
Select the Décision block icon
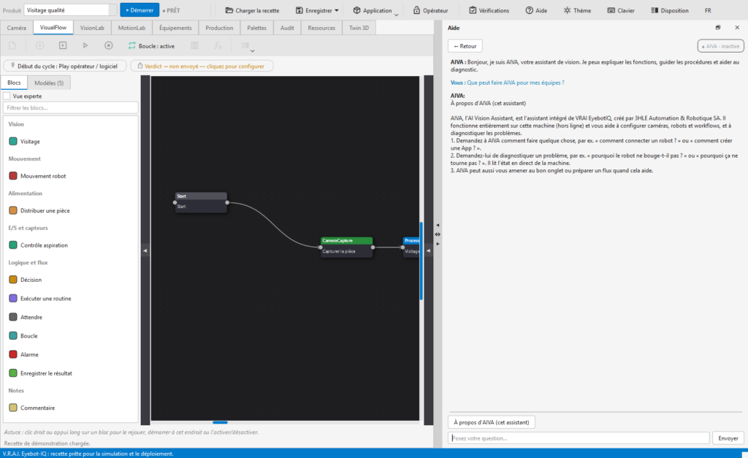[x=13, y=280]
